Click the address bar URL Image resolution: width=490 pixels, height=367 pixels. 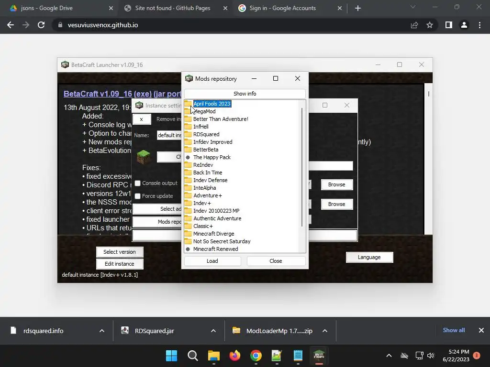pyautogui.click(x=103, y=25)
